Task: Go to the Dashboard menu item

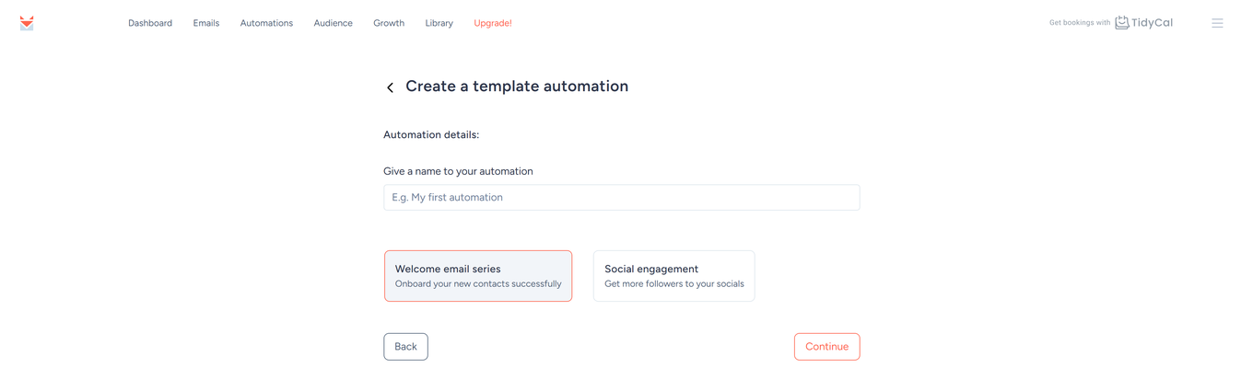Action: [150, 23]
